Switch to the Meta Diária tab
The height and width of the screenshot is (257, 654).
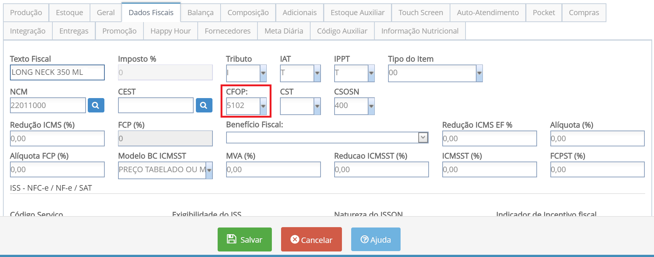[x=284, y=31]
